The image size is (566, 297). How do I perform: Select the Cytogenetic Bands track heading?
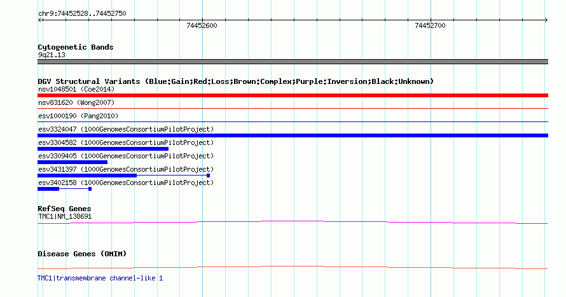click(x=76, y=47)
